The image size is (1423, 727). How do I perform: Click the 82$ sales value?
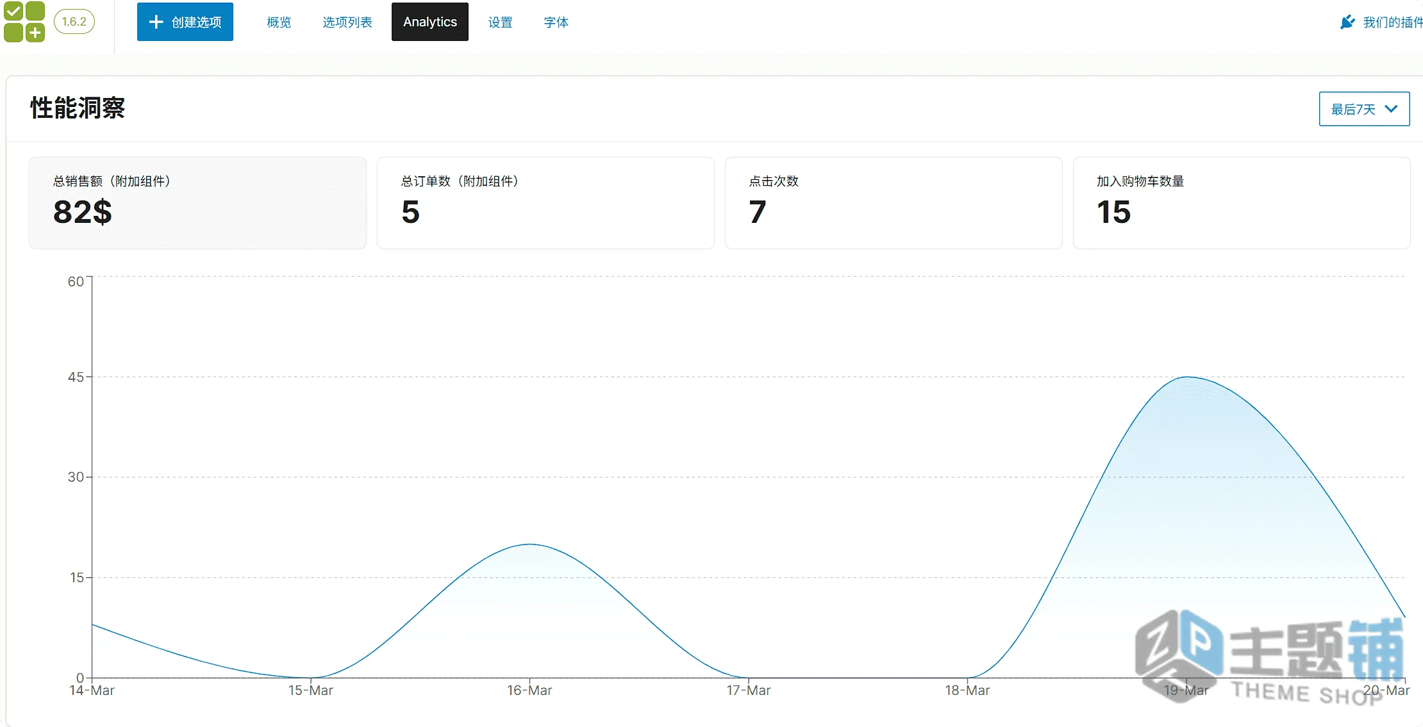click(x=83, y=212)
